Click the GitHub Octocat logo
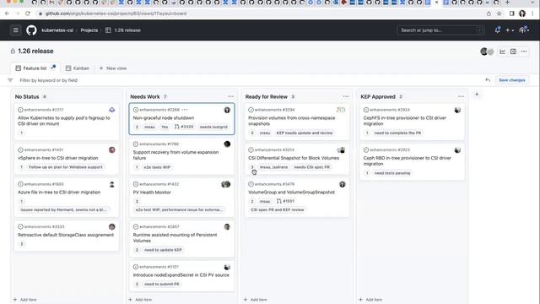Image resolution: width=540 pixels, height=304 pixels. point(31,30)
